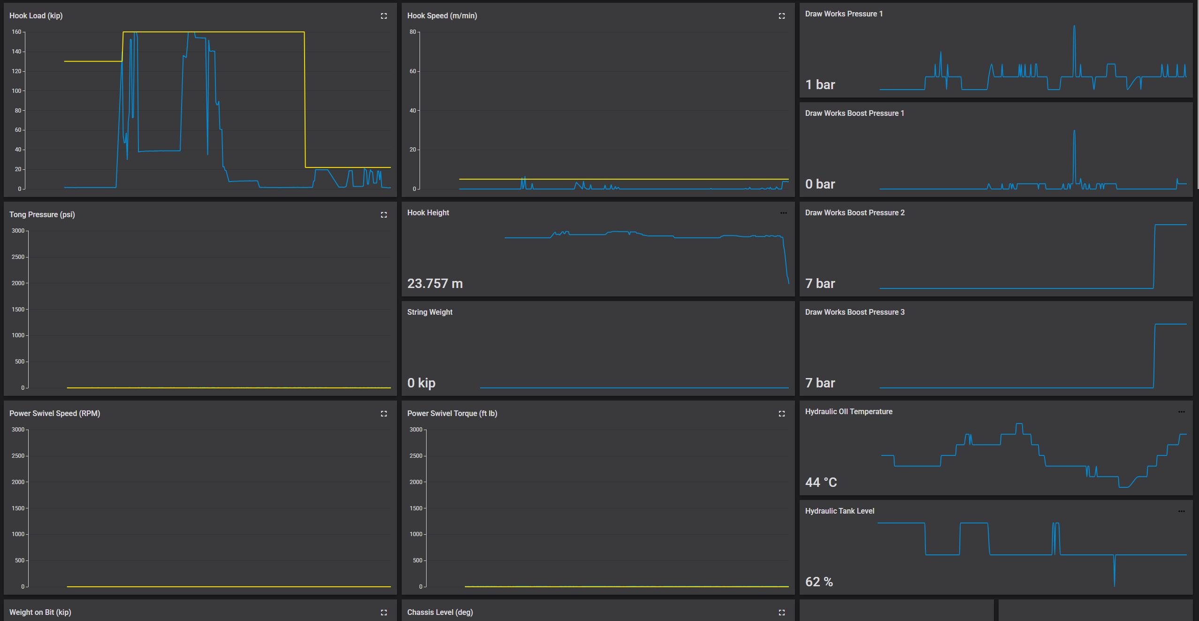Image resolution: width=1199 pixels, height=621 pixels.
Task: Click the yellow limit line on Hook Speed chart
Action: tap(624, 179)
